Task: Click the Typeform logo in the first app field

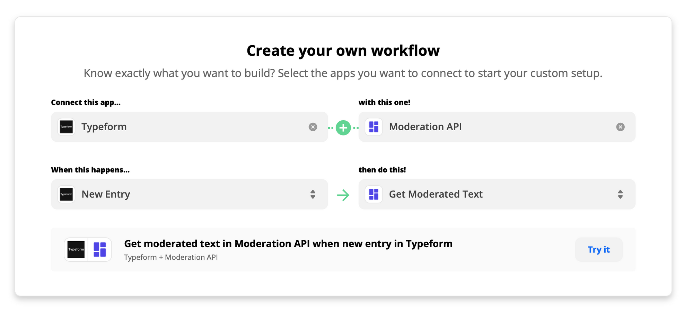Action: click(66, 127)
